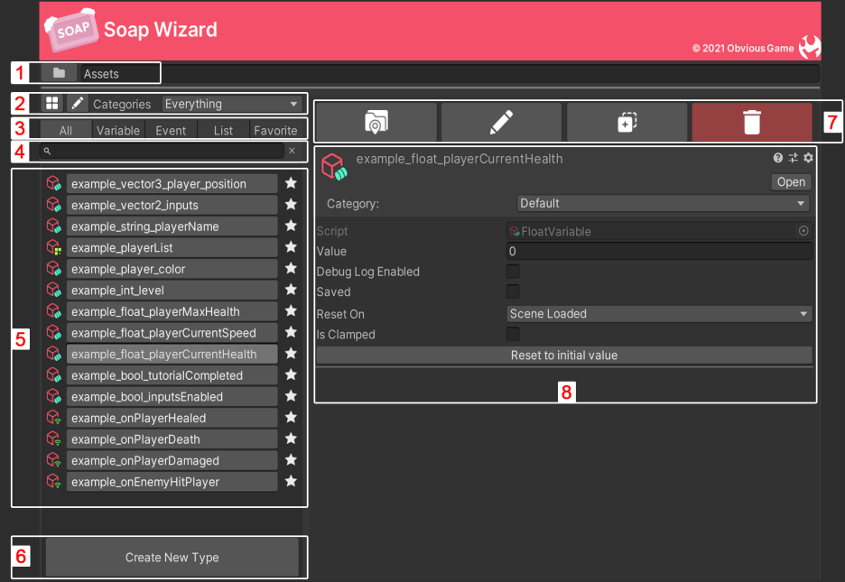Click icon beside example_string_playerName
This screenshot has height=582, width=845.
(x=54, y=226)
